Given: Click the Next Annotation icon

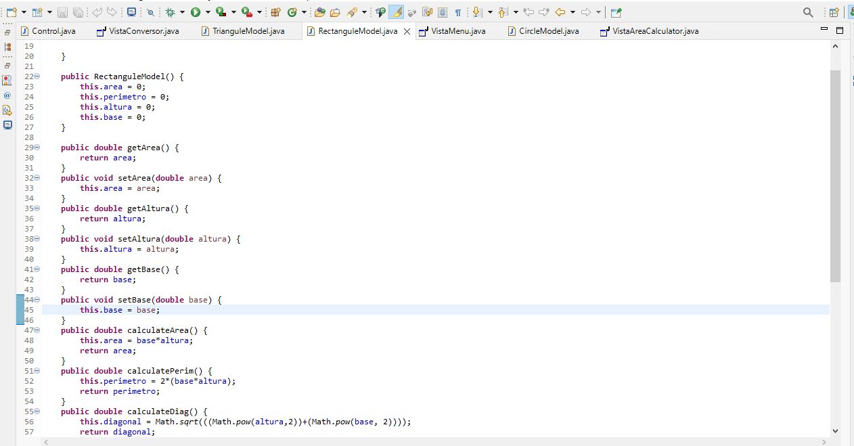Looking at the screenshot, I should point(477,12).
